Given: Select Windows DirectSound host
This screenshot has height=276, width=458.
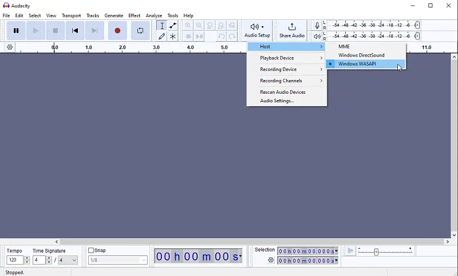Looking at the screenshot, I should pos(365,55).
